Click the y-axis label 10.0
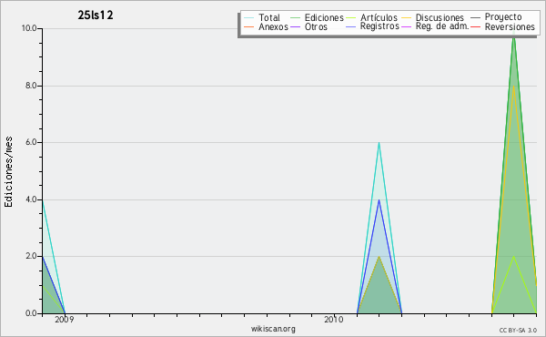Screen dimensions: 546x337 pyautogui.click(x=29, y=28)
